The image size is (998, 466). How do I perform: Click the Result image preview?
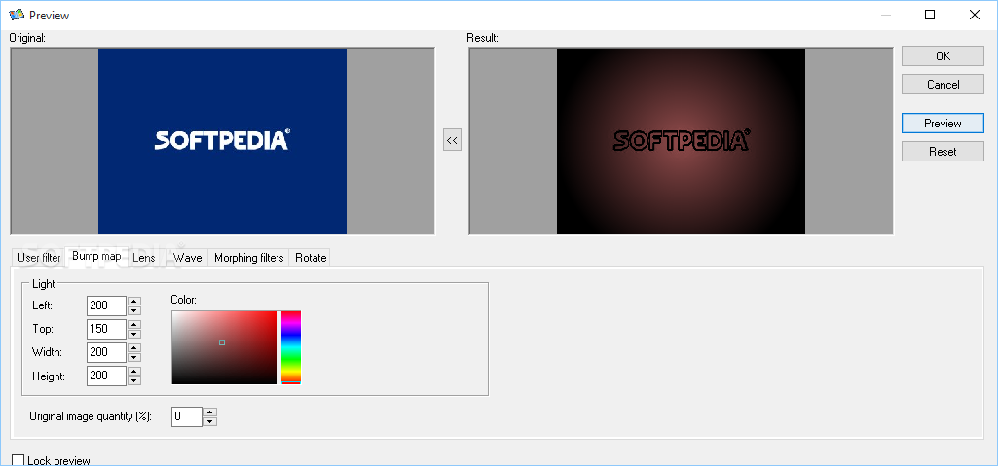681,141
